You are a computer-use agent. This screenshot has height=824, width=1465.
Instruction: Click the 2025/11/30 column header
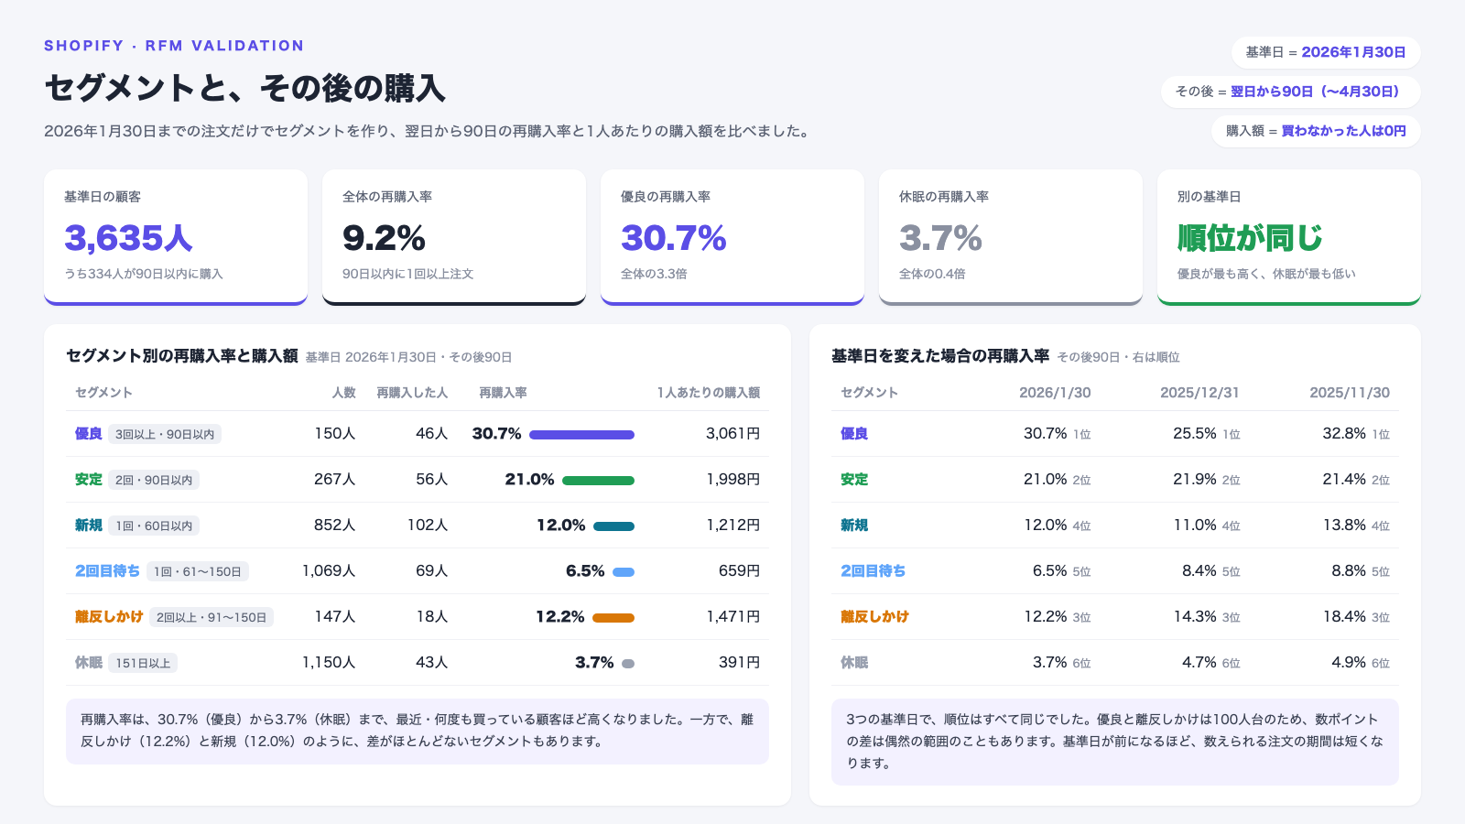click(1350, 393)
